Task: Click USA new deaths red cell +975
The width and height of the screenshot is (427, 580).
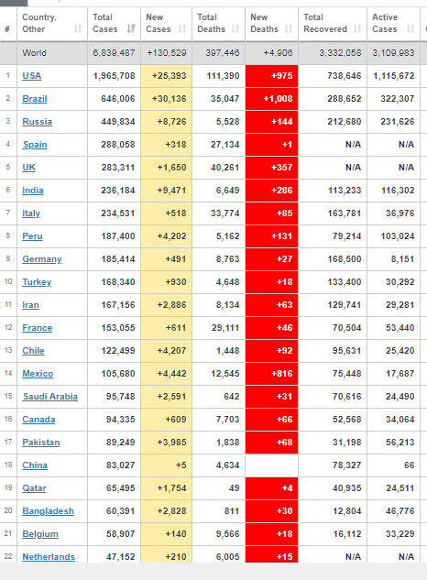Action: (271, 76)
